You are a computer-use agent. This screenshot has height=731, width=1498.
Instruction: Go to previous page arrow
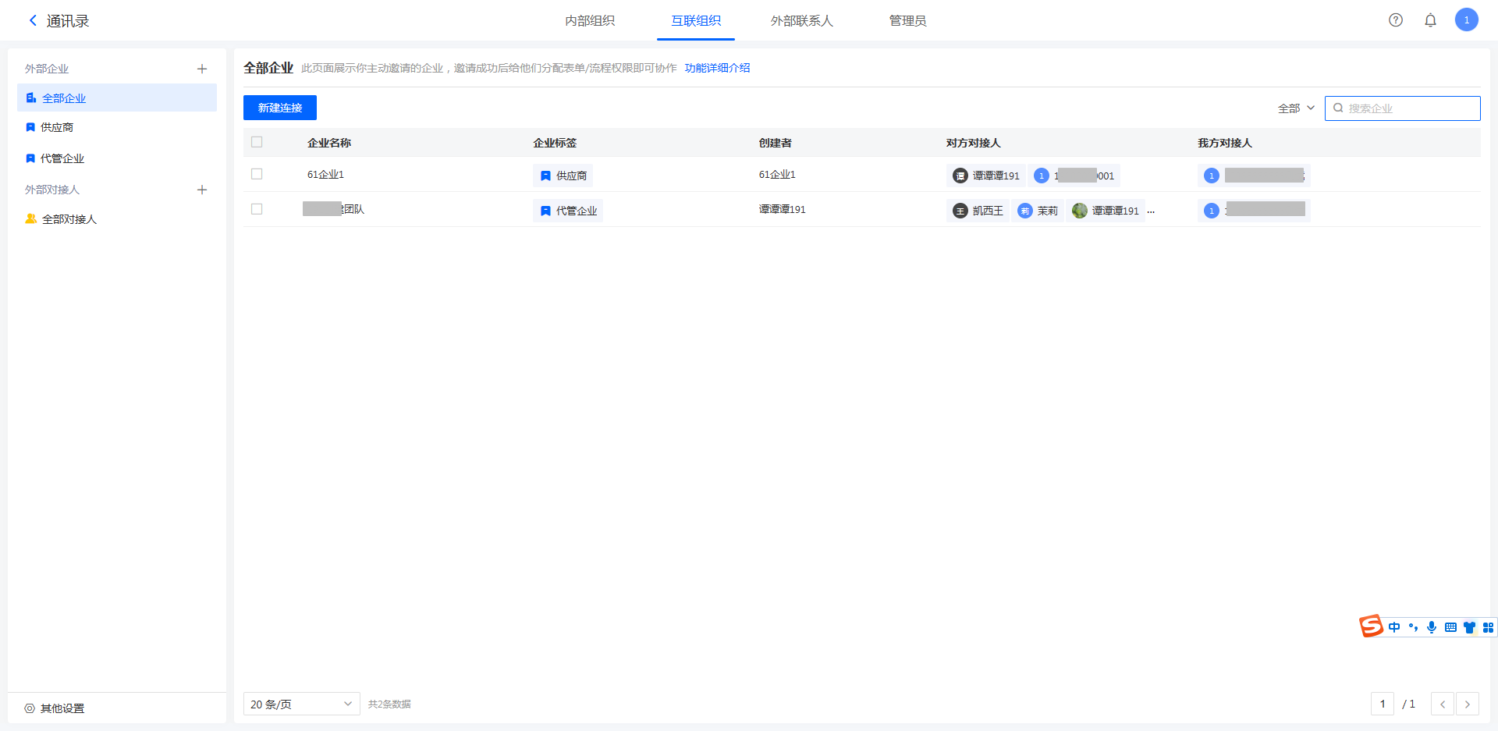1442,704
